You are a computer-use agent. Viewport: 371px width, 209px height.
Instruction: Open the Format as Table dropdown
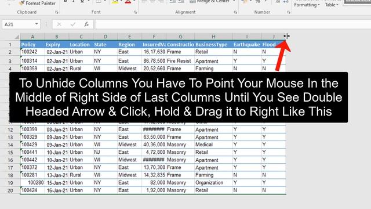[332, 3]
